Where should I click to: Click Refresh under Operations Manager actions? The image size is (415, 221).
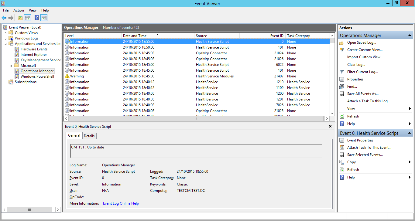353,116
